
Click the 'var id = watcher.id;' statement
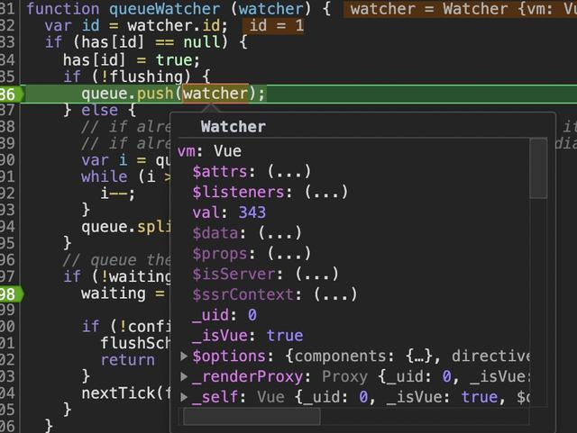click(x=136, y=26)
